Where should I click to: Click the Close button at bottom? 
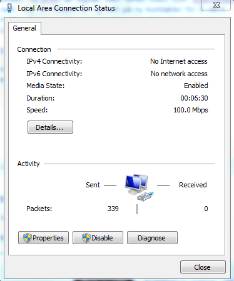pos(203,267)
